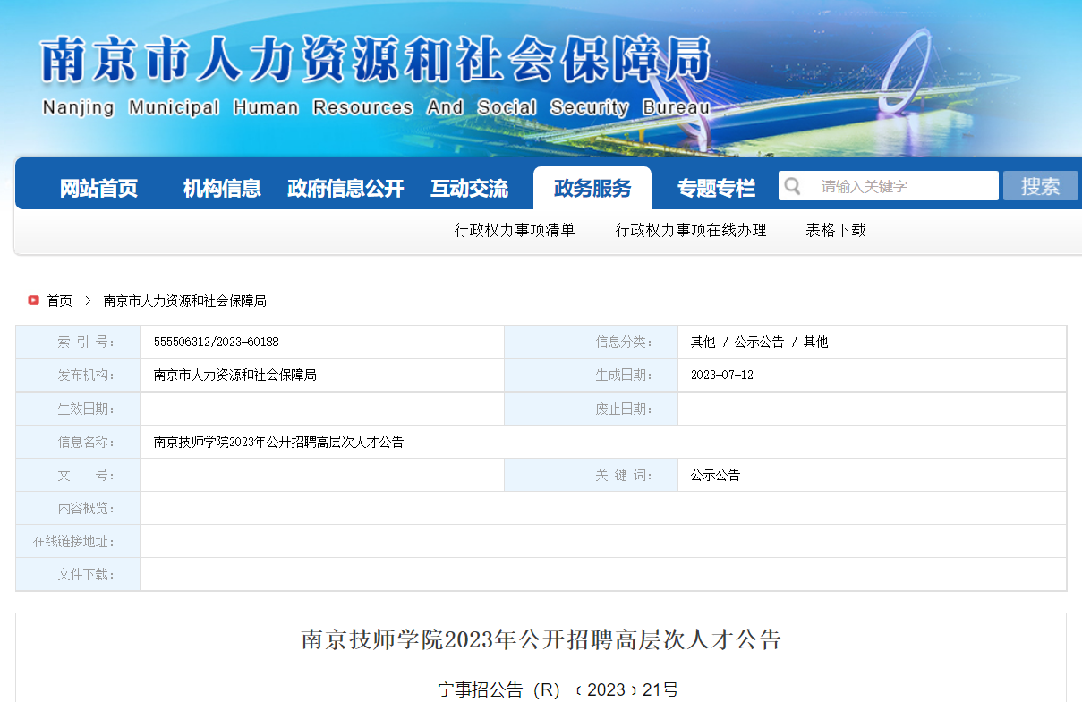Screen dimensions: 1082x702
Task: Click the 生成日期 label cell
Action: pos(592,375)
